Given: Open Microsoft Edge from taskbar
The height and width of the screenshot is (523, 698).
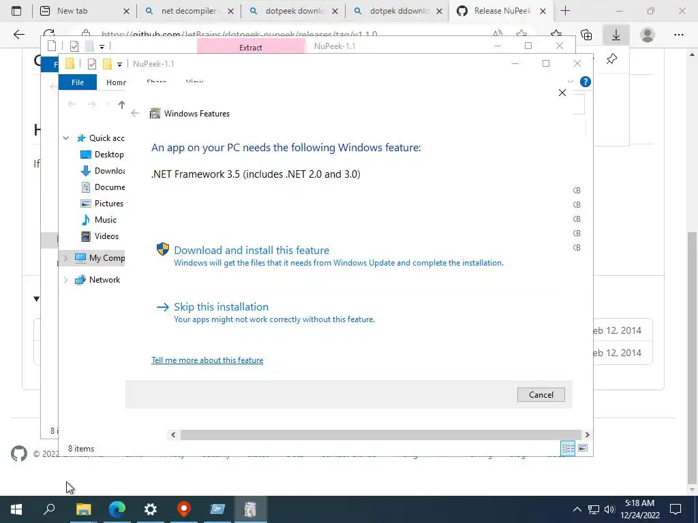Looking at the screenshot, I should (117, 509).
